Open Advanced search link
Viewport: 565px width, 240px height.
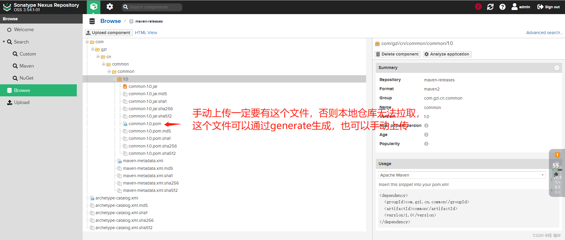(544, 33)
